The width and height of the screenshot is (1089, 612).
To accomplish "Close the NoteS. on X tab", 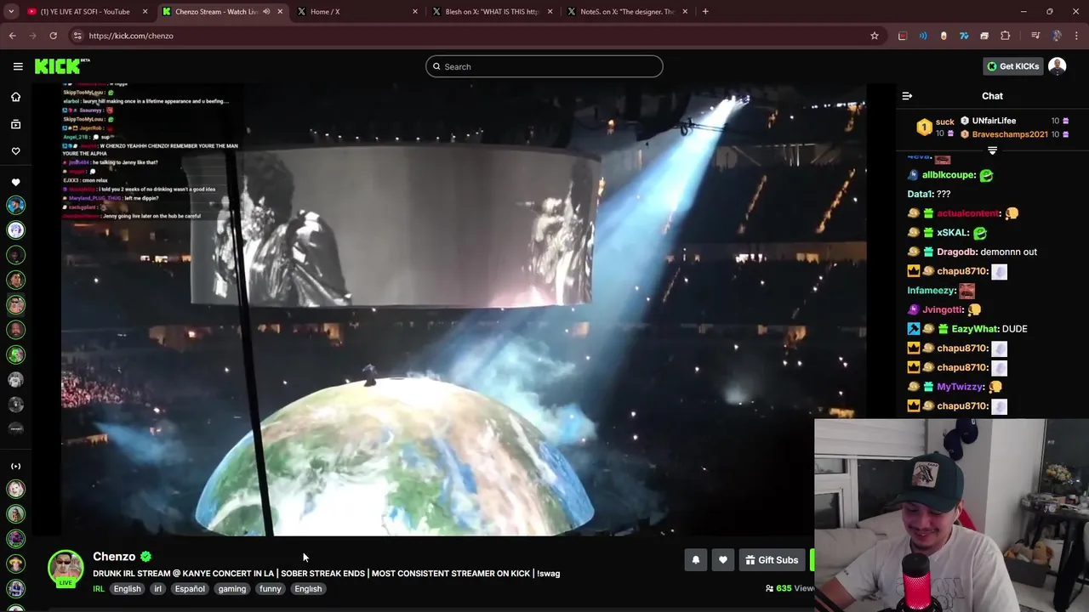I will [686, 12].
